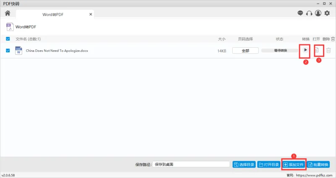The height and width of the screenshot is (178, 336).
Task: Start conversion with the play icon
Action: pyautogui.click(x=305, y=50)
